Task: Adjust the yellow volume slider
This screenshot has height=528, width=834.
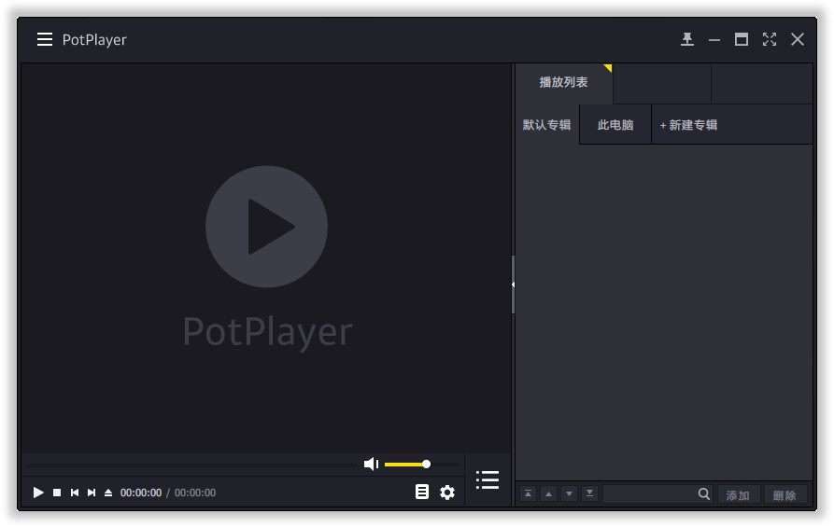Action: (x=421, y=465)
